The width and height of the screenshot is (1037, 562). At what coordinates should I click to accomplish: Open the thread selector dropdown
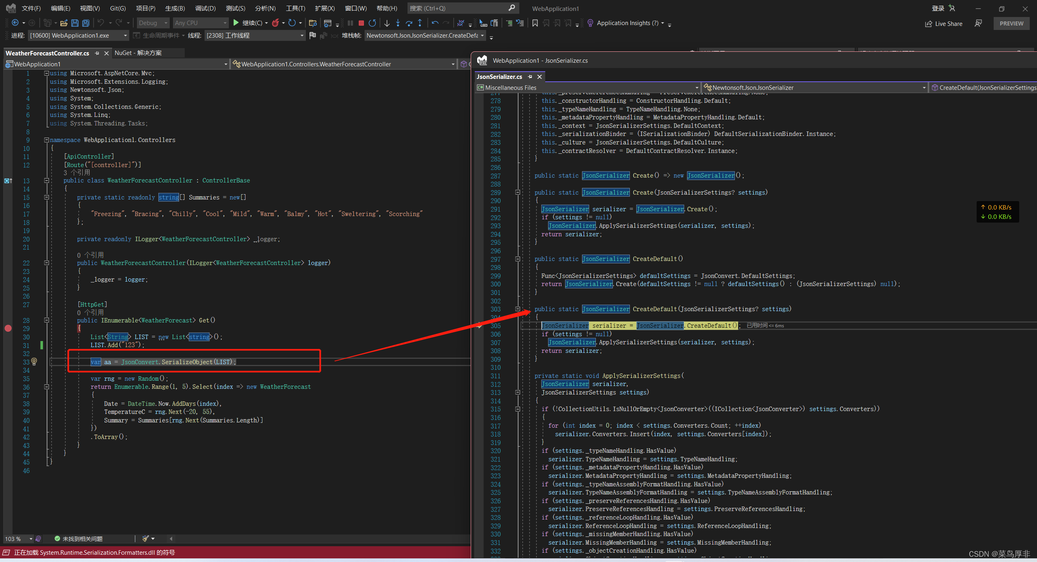[302, 36]
